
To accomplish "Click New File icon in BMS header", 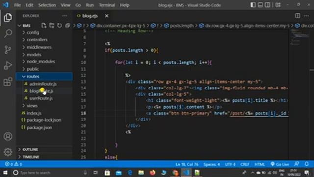I will coord(44,25).
